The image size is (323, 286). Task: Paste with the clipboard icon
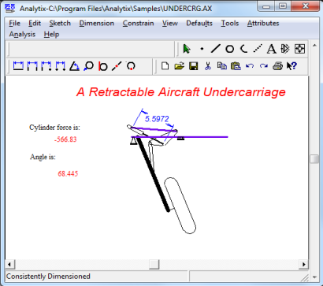pos(236,66)
